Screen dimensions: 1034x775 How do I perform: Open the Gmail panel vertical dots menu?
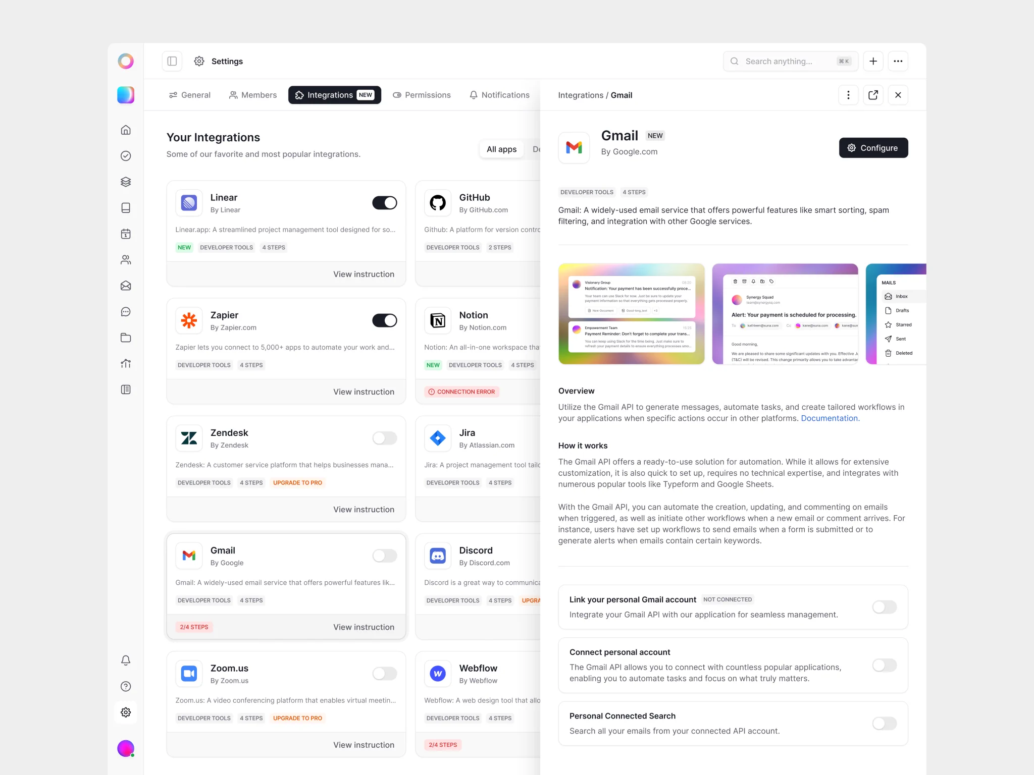(848, 95)
